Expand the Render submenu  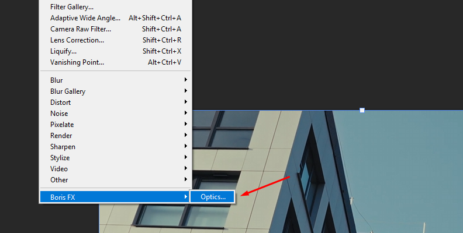tap(115, 136)
